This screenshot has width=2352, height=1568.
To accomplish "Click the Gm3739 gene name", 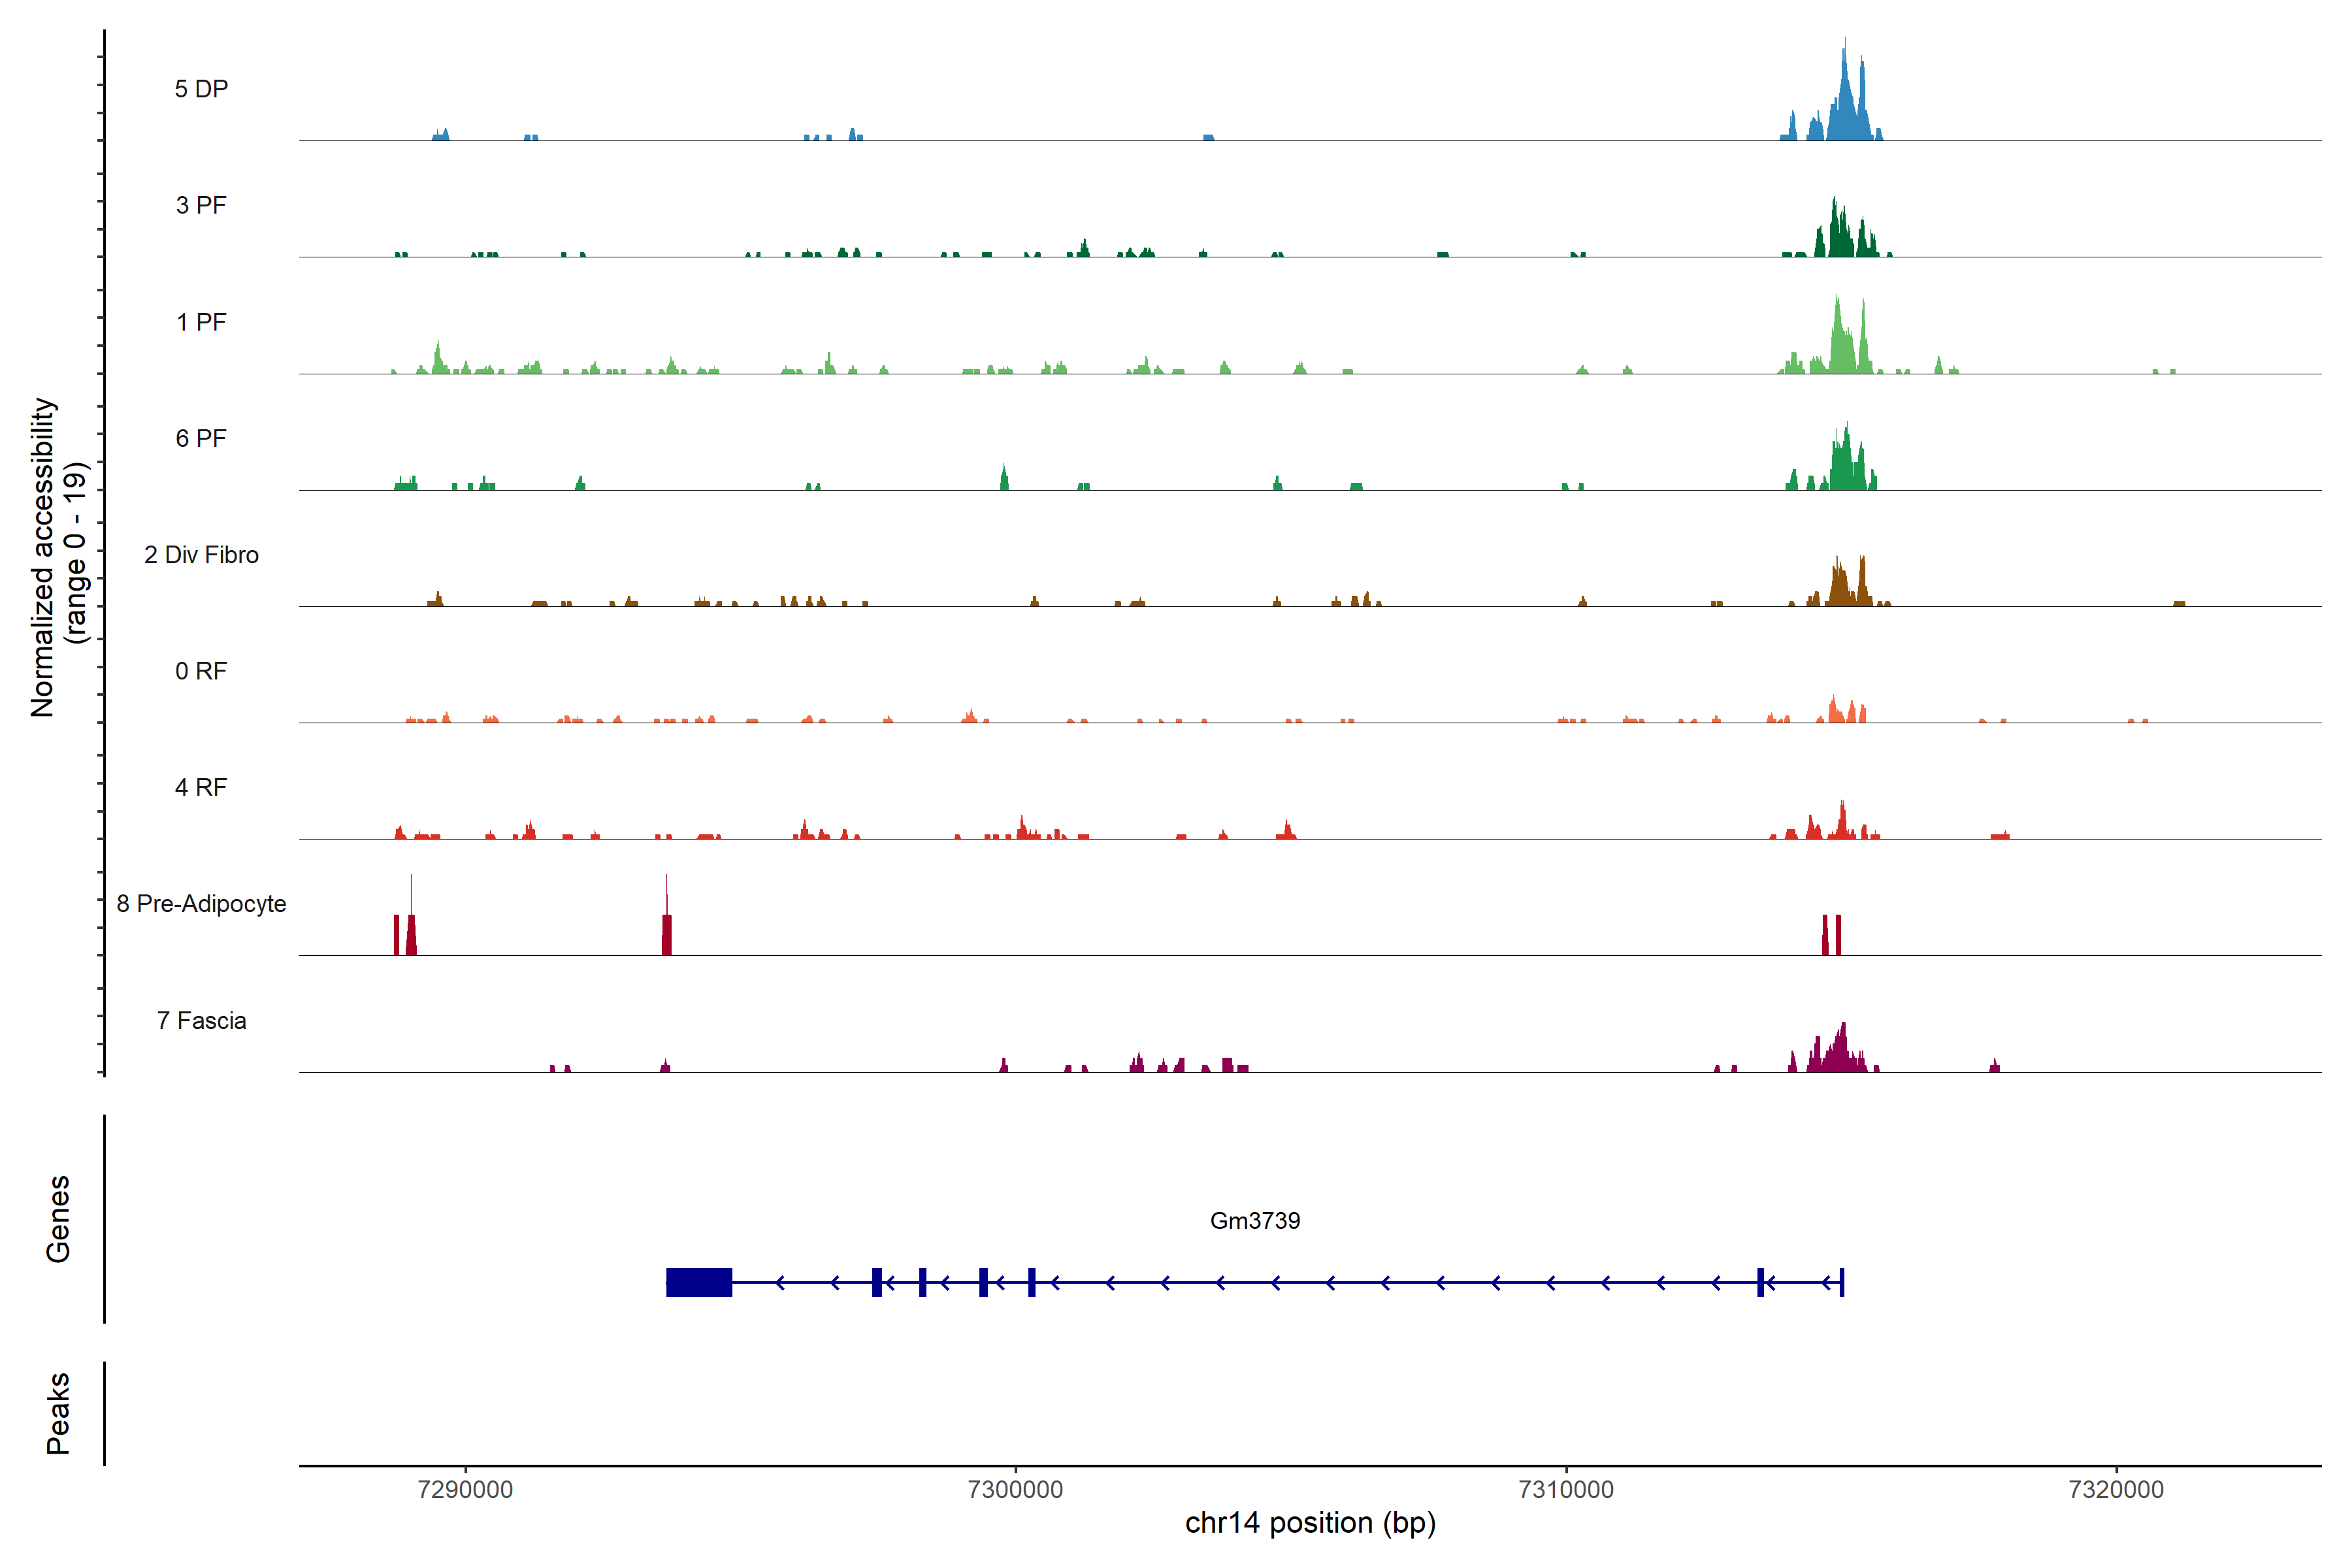I will coord(1254,1220).
